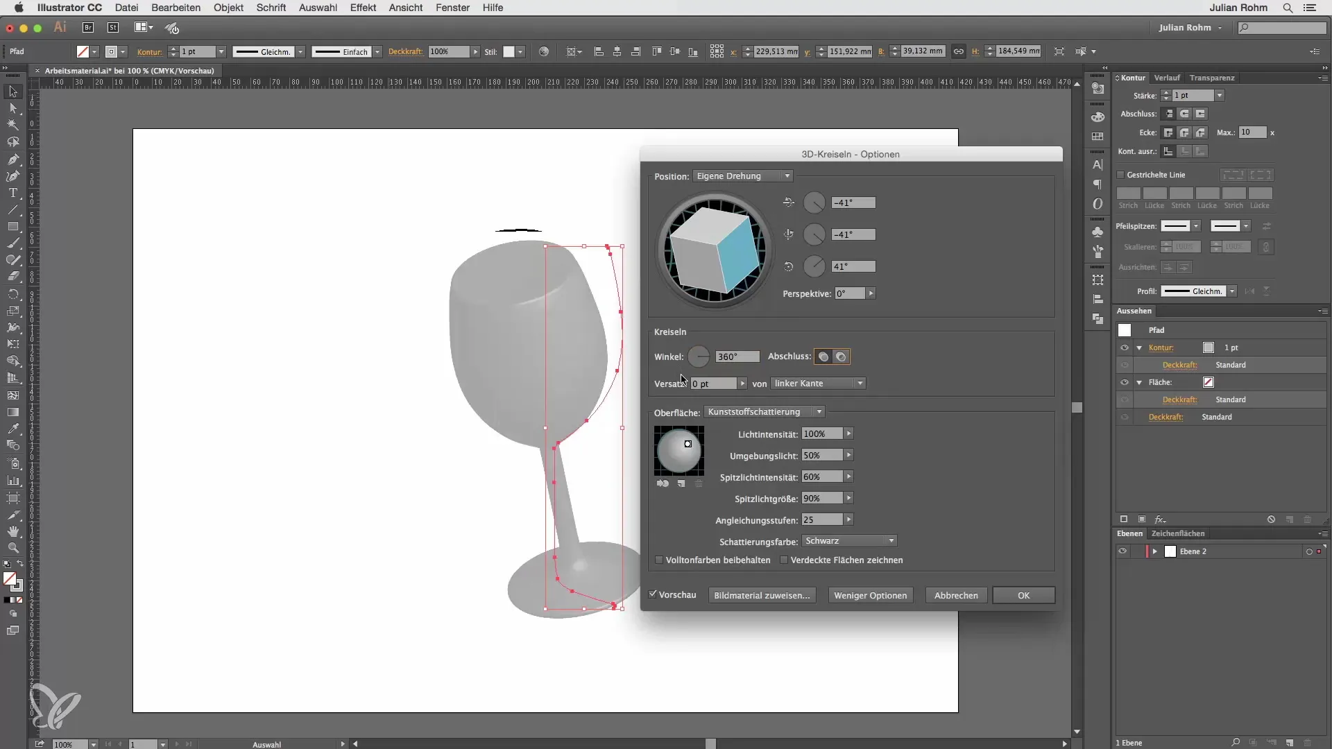
Task: Hide layer Ebene 2 with eye icon
Action: (1122, 551)
